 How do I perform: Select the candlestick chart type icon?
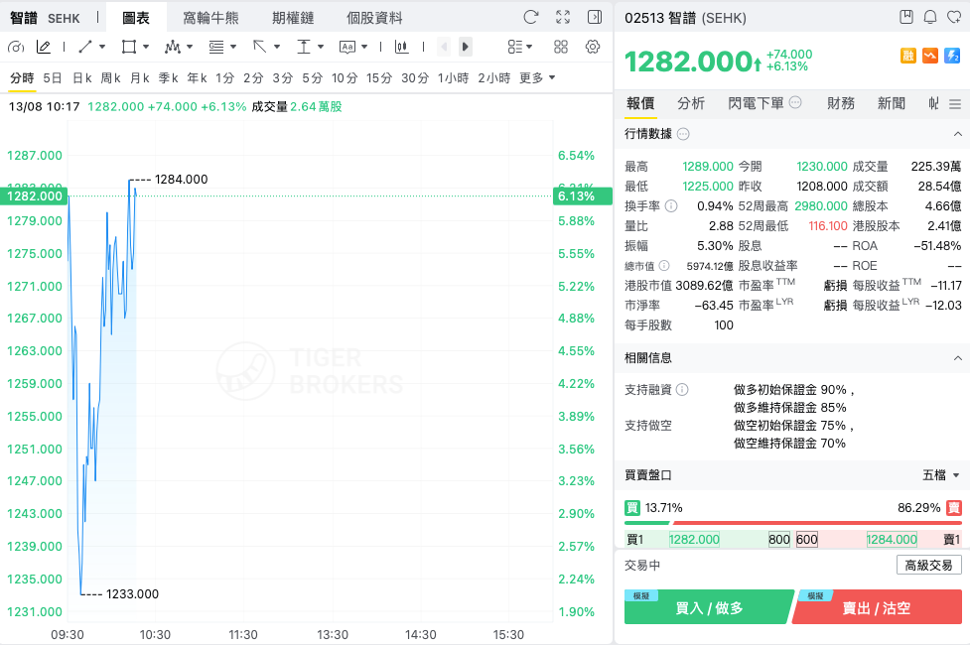click(x=401, y=47)
